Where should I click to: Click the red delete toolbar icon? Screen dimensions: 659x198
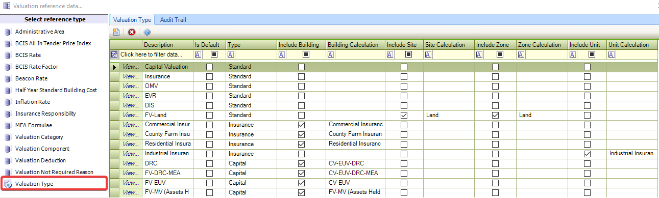point(132,32)
